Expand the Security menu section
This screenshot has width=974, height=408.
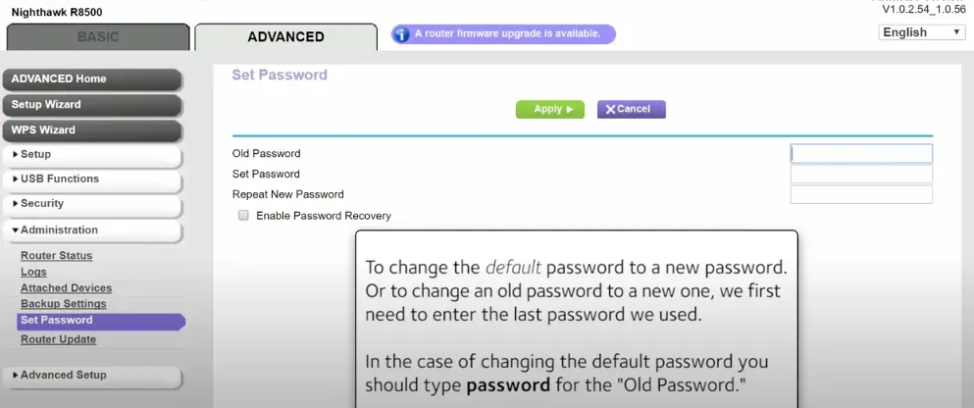click(92, 204)
